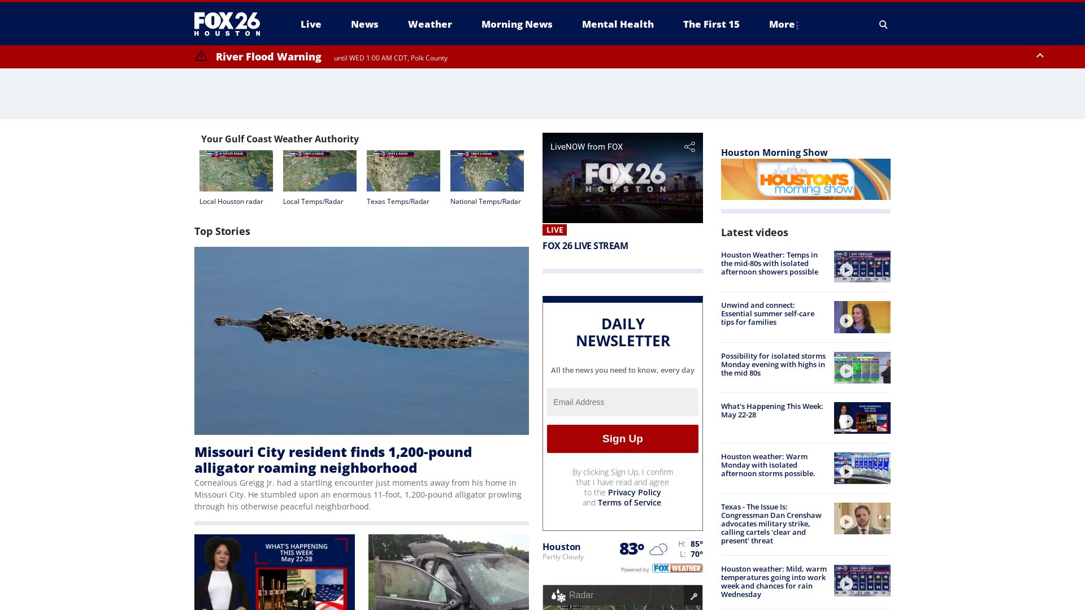Click the red LIVE badge
Screen dimensions: 1085x610
[554, 230]
